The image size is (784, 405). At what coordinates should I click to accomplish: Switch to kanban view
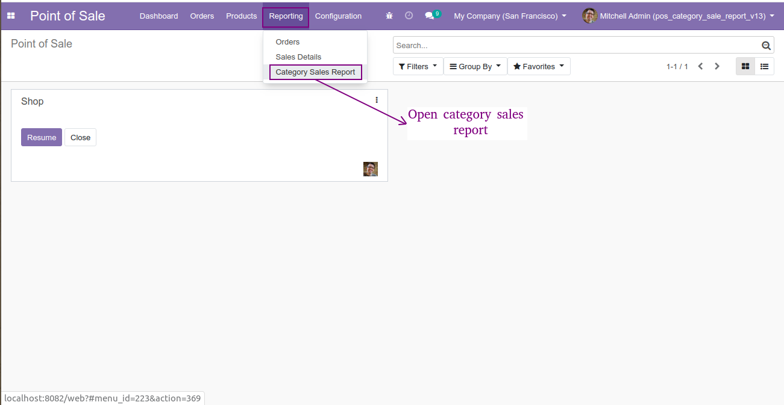pos(745,66)
